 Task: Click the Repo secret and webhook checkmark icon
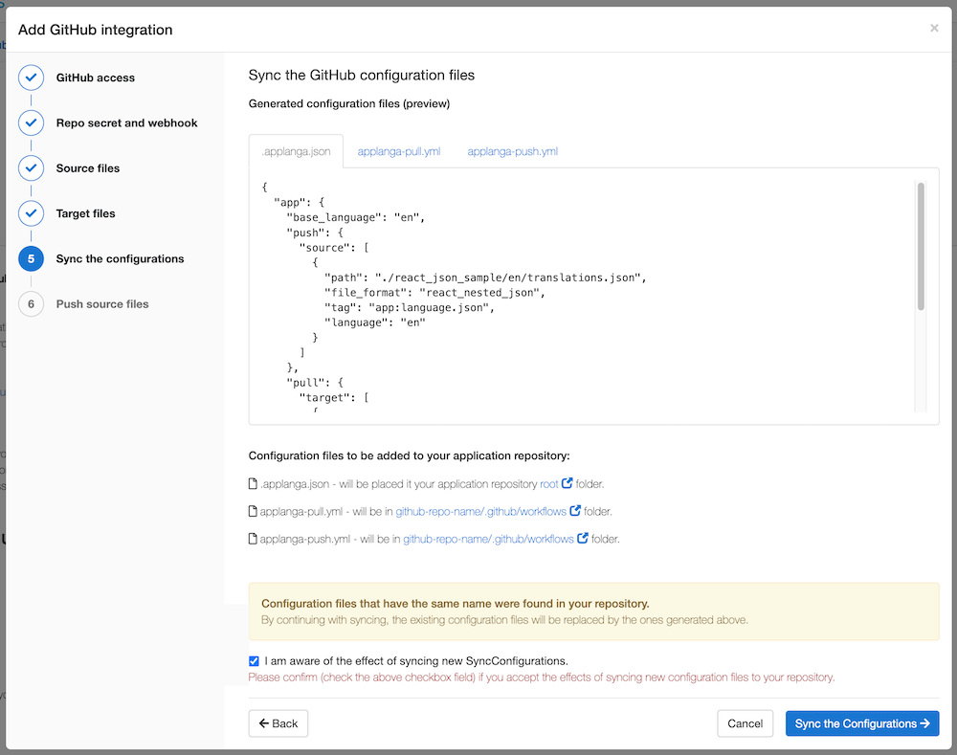(x=31, y=123)
